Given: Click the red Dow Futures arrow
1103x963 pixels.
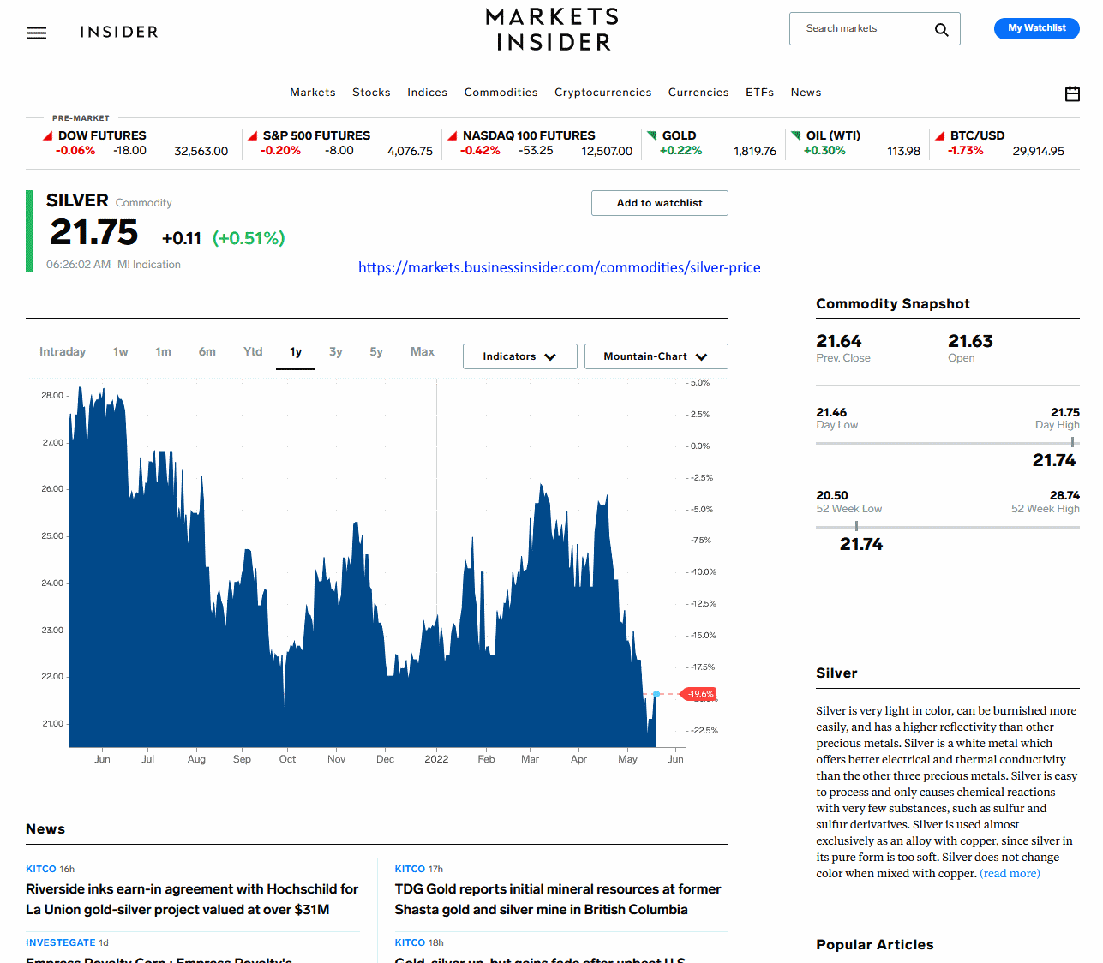Looking at the screenshot, I should click(x=48, y=136).
